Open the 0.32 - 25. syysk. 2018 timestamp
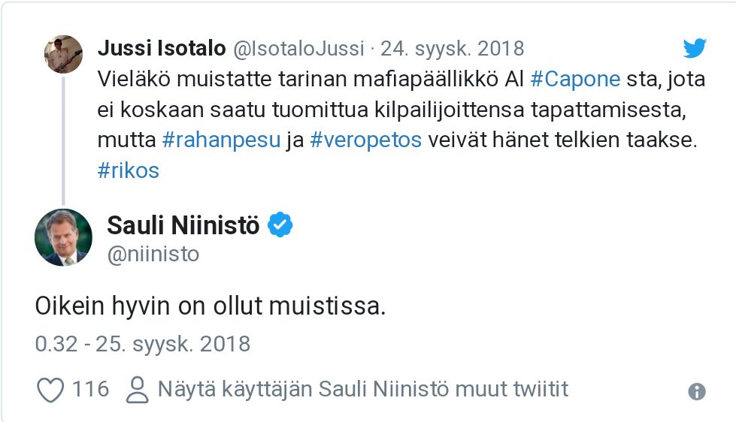736x422 pixels. click(x=143, y=344)
